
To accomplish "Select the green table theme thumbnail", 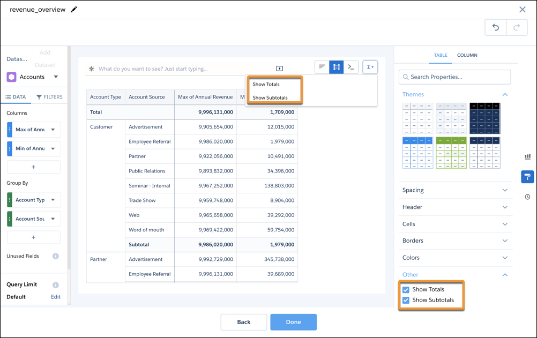I will click(x=451, y=153).
